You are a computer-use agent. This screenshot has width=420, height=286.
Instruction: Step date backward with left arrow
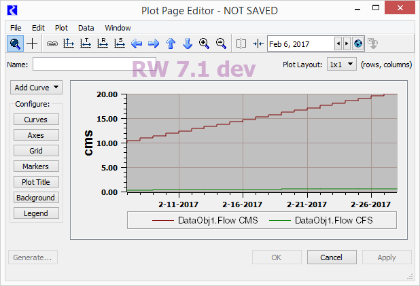(x=338, y=43)
